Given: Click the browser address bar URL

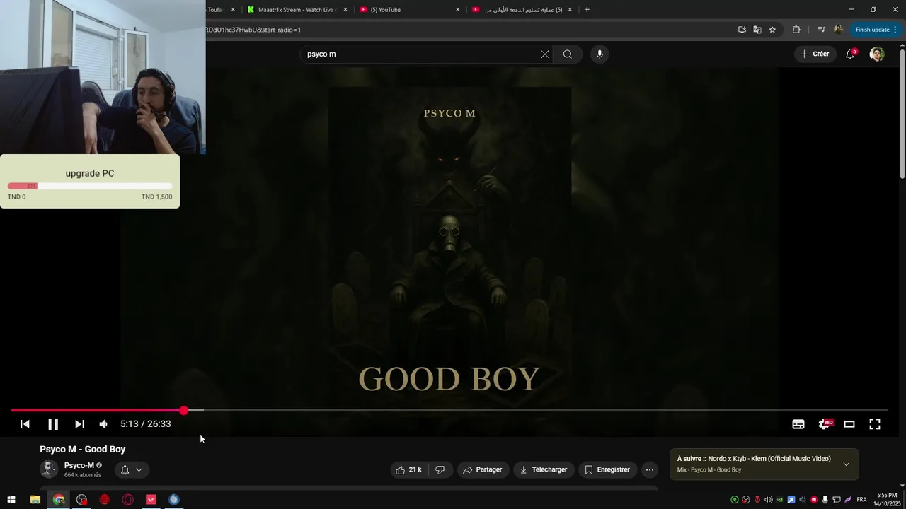Looking at the screenshot, I should pos(253,30).
